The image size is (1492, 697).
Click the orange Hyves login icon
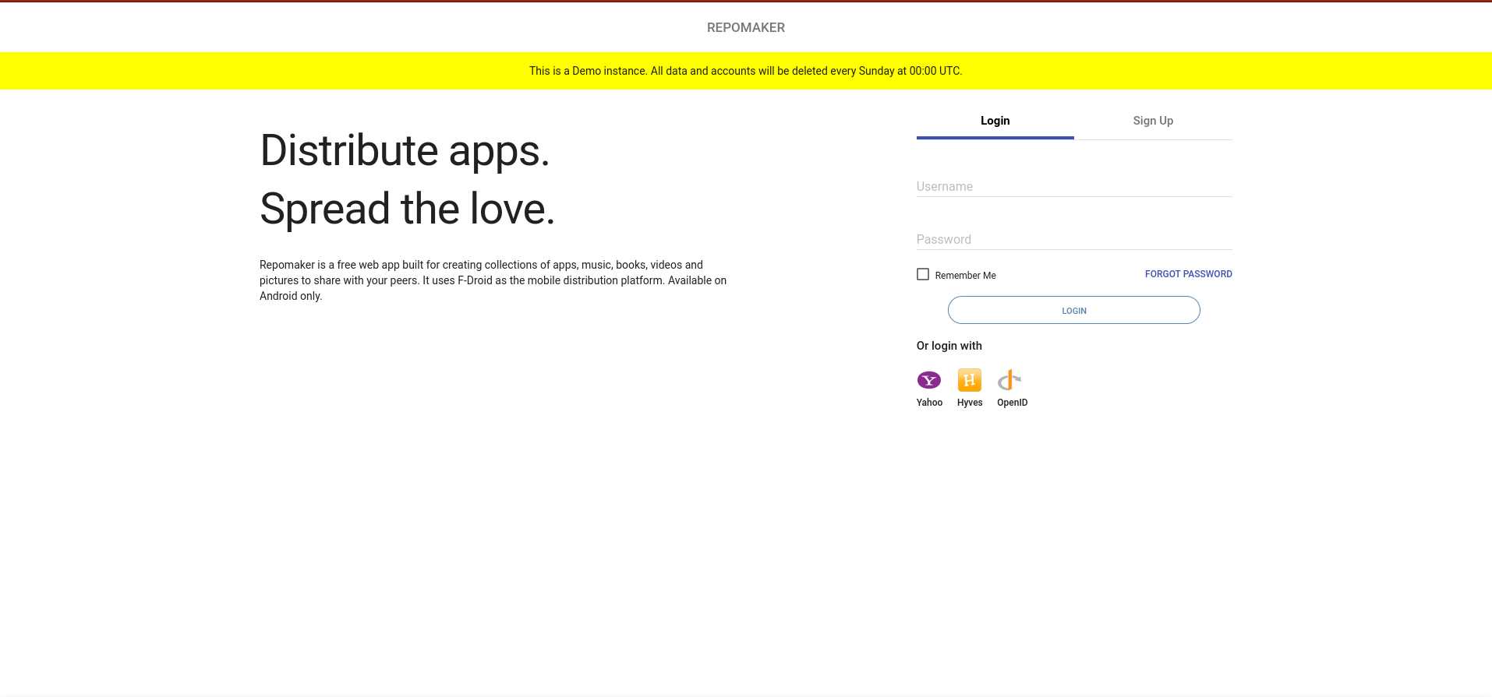pyautogui.click(x=969, y=380)
